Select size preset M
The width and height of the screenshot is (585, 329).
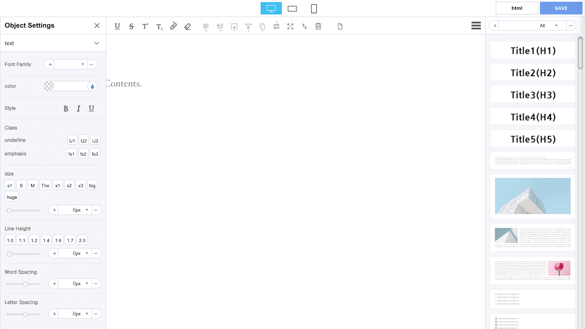pos(33,186)
